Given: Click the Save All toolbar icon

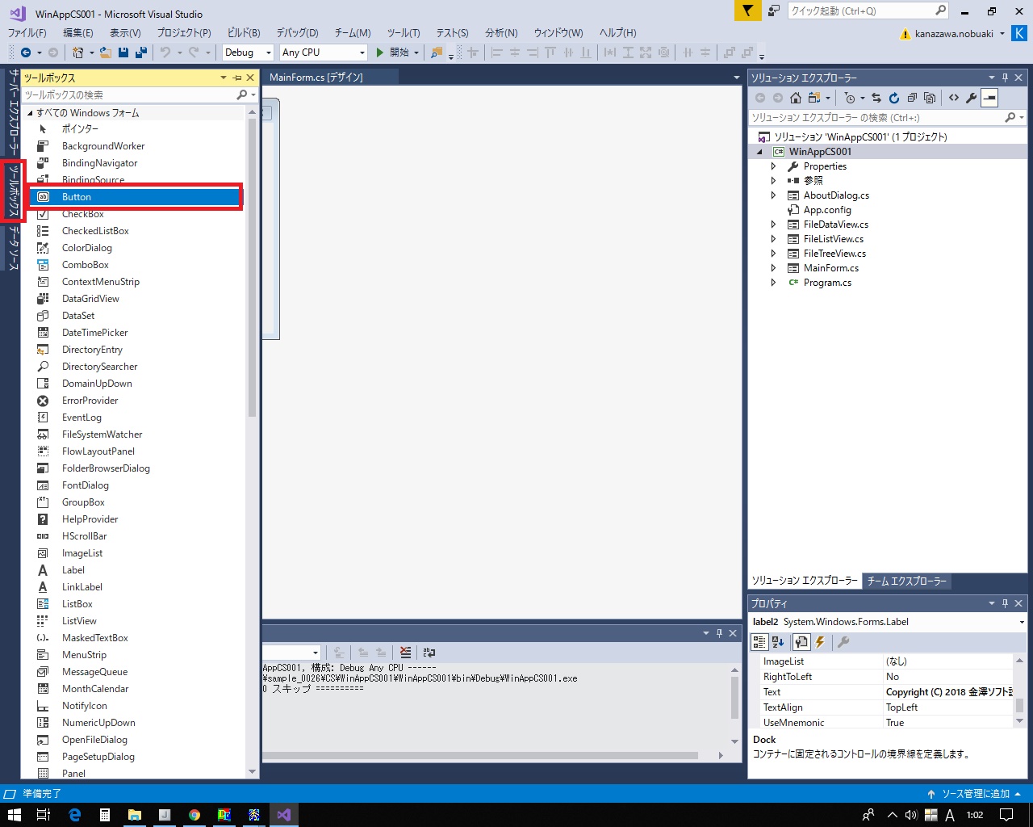Looking at the screenshot, I should [x=141, y=52].
